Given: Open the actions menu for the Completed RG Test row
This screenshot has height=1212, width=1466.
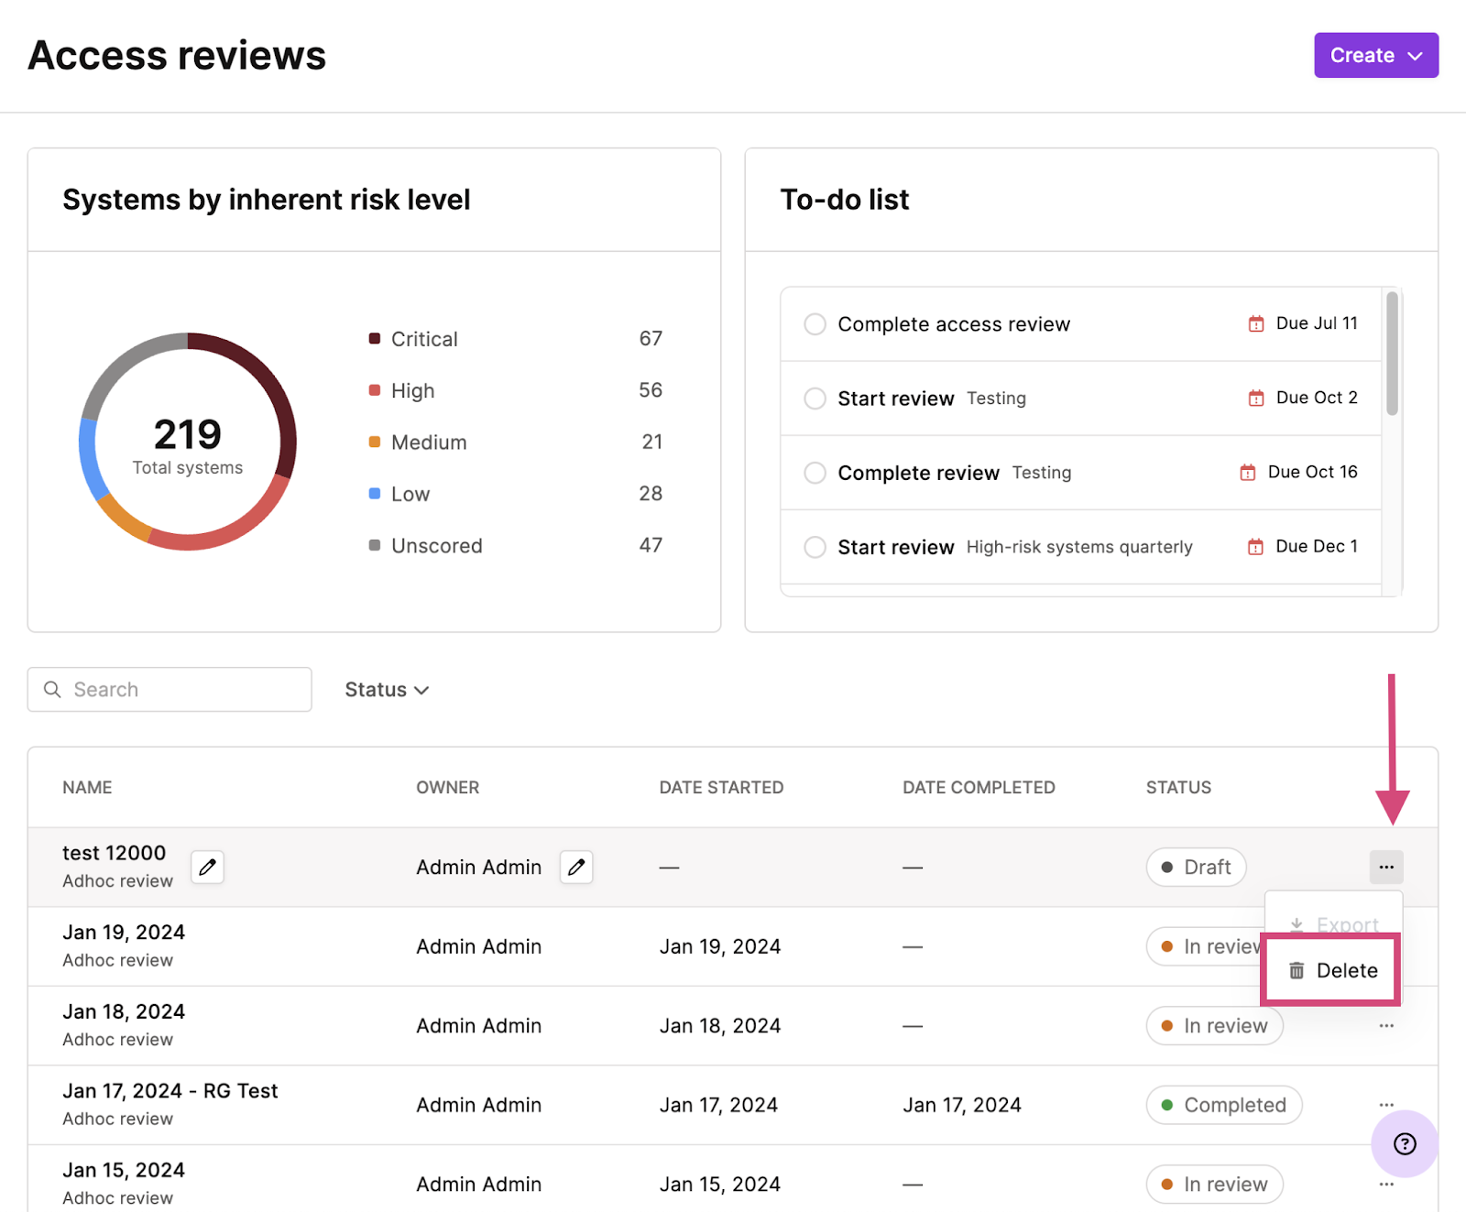Looking at the screenshot, I should point(1385,1105).
